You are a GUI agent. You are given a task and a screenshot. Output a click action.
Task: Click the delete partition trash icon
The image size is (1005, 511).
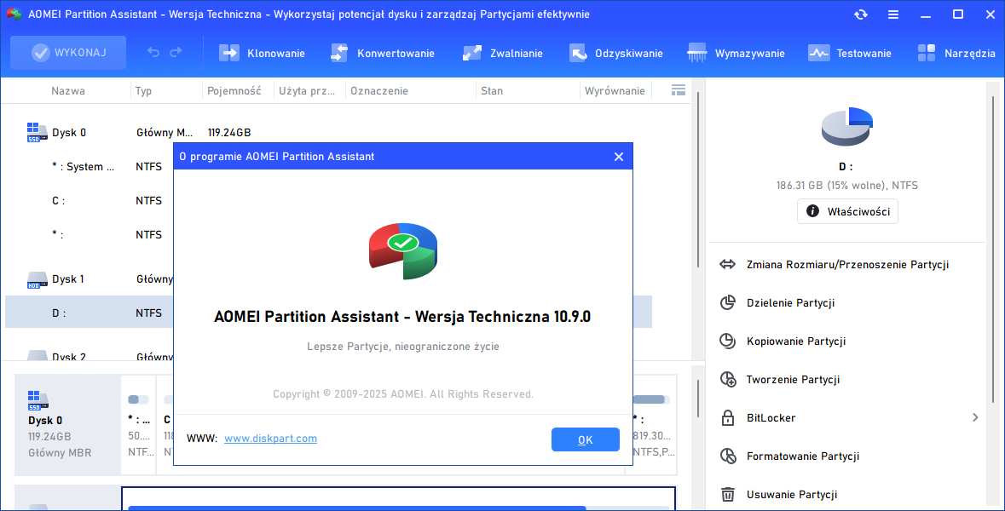point(727,494)
